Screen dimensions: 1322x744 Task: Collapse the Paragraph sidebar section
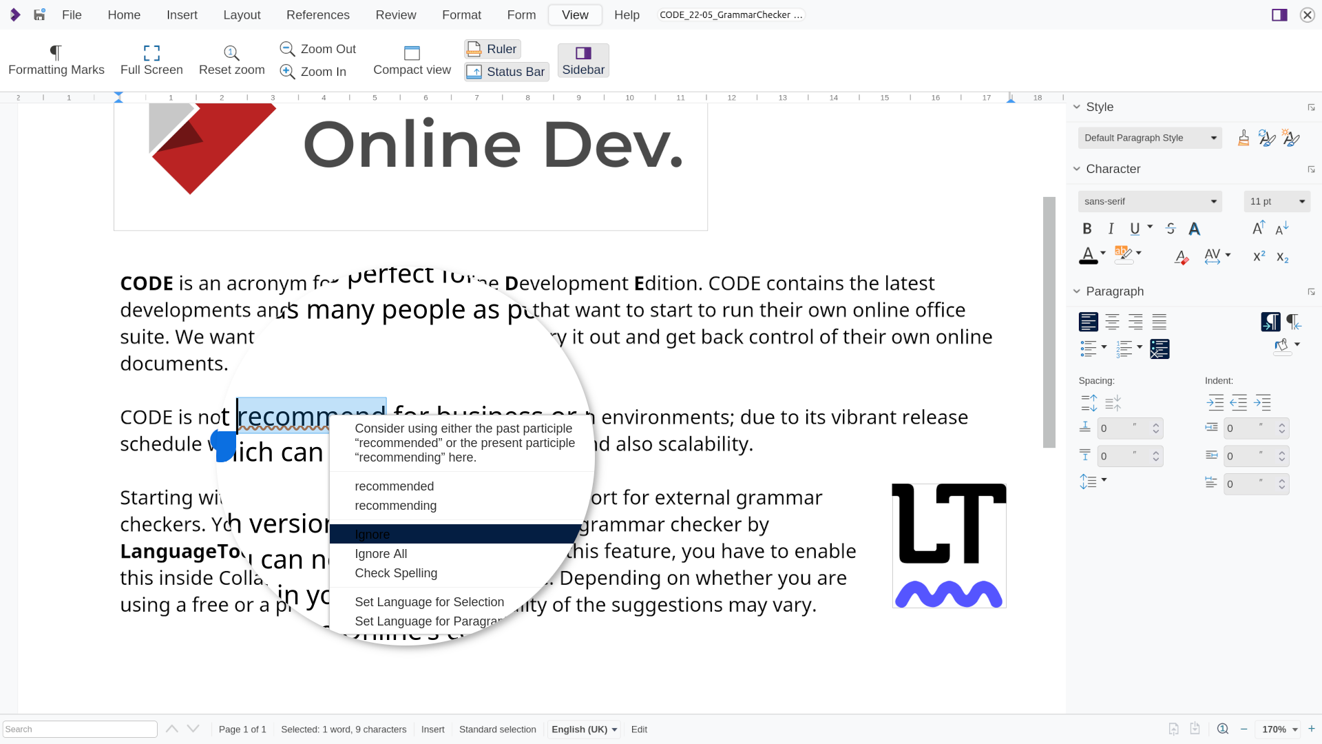click(1077, 291)
